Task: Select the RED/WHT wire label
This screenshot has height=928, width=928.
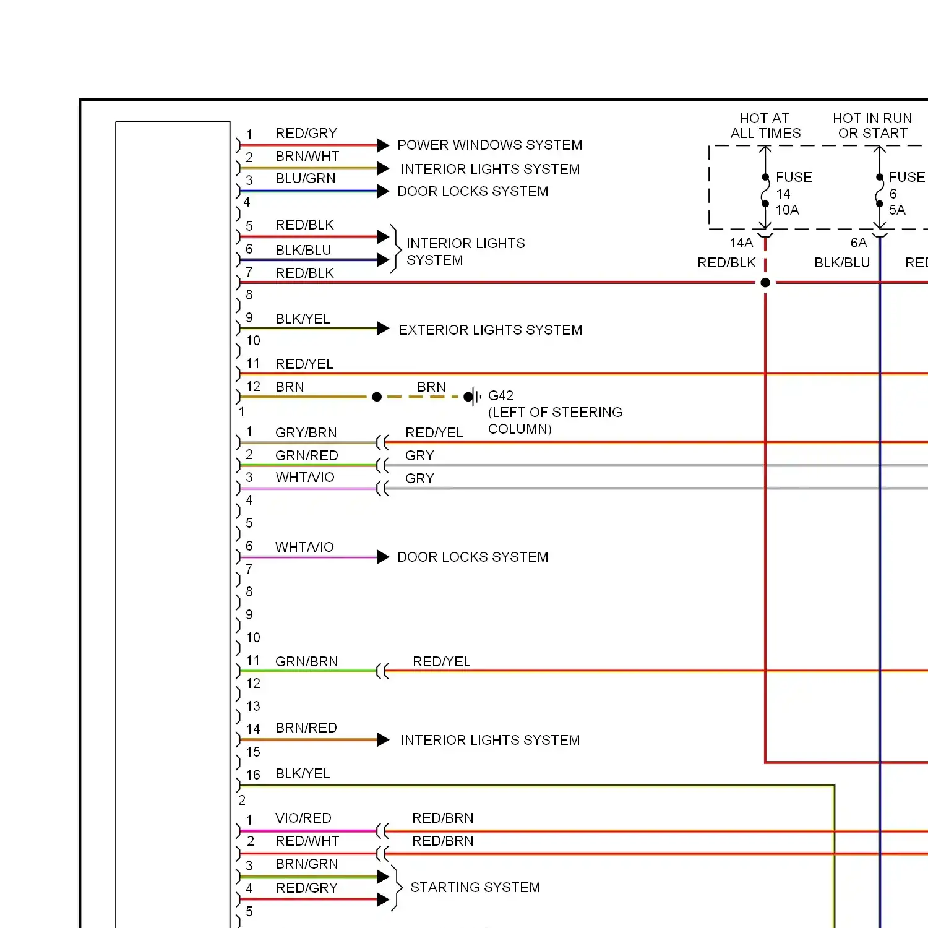Action: 307,841
